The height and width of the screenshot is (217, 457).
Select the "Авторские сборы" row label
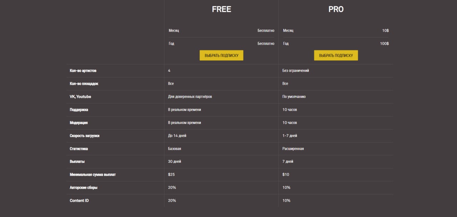84,187
